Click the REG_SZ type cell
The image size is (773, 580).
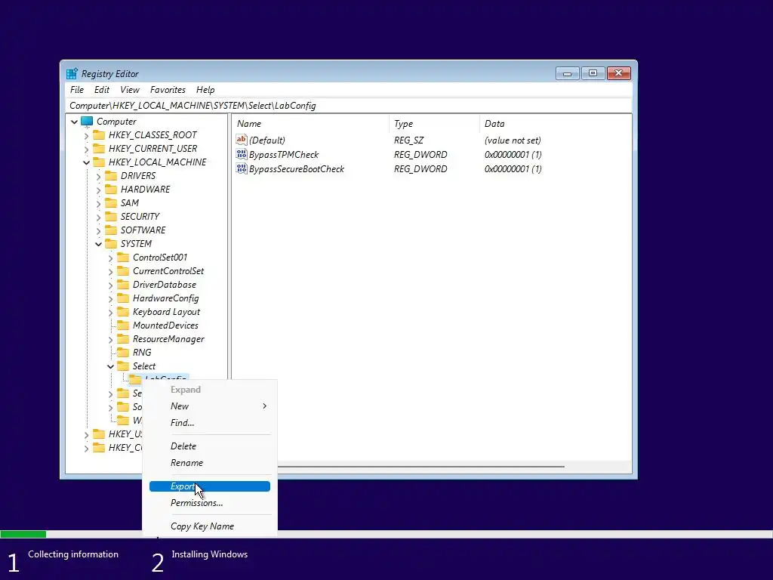[x=408, y=140]
